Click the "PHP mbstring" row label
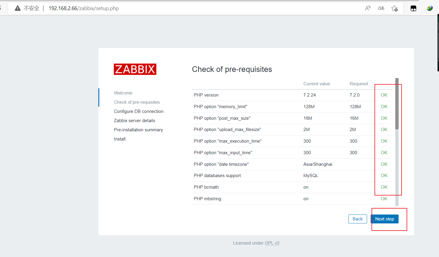This screenshot has height=257, width=439. tap(207, 199)
